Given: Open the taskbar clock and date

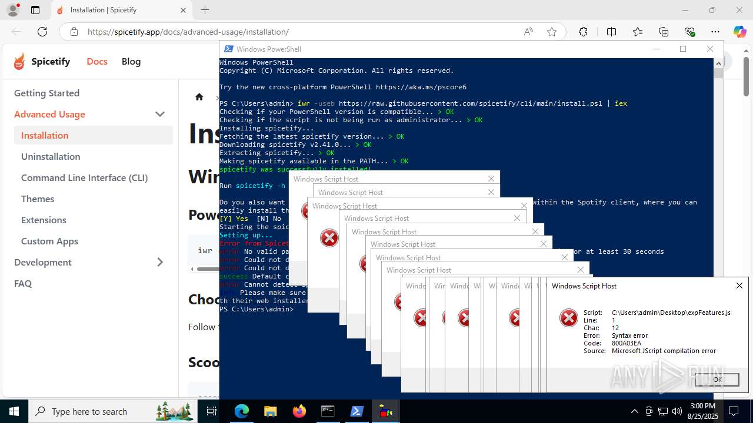Looking at the screenshot, I should coord(702,411).
